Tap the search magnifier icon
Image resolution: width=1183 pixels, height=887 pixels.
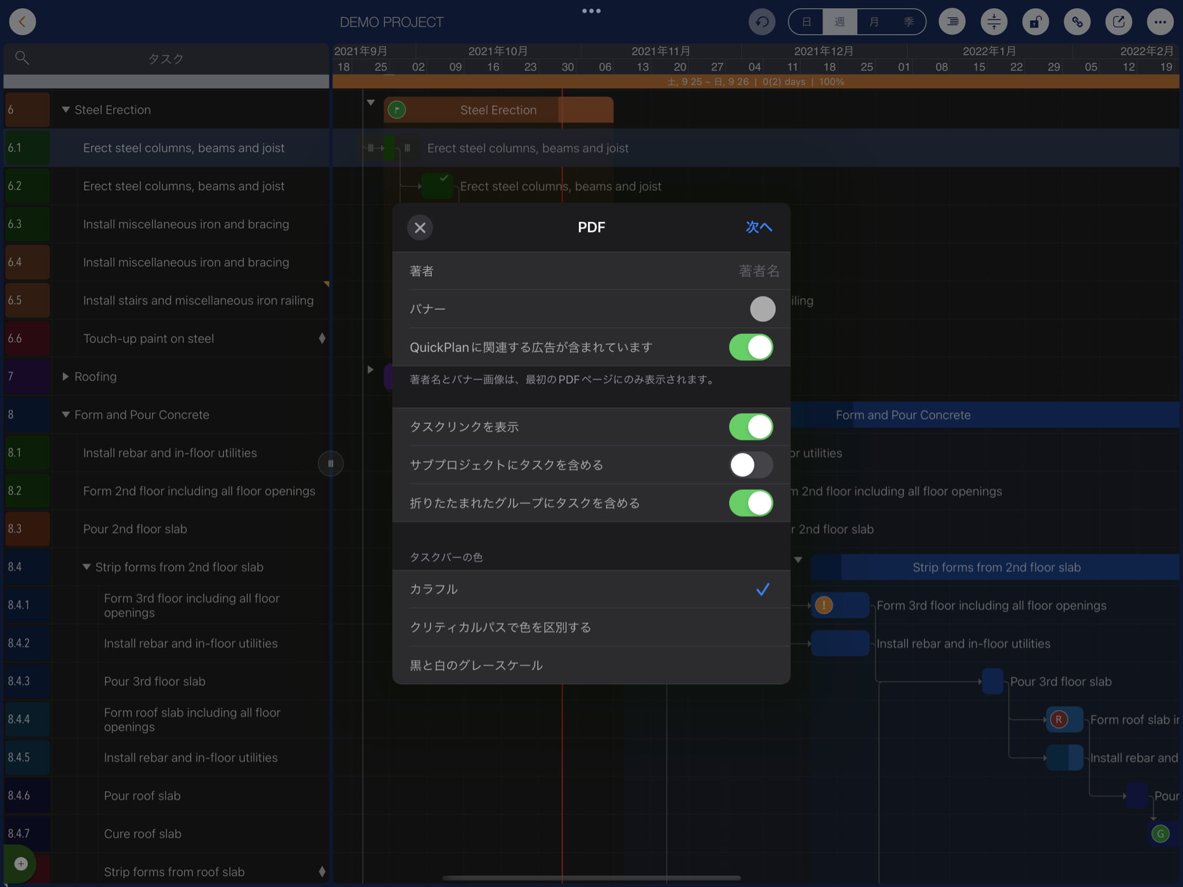click(x=22, y=58)
